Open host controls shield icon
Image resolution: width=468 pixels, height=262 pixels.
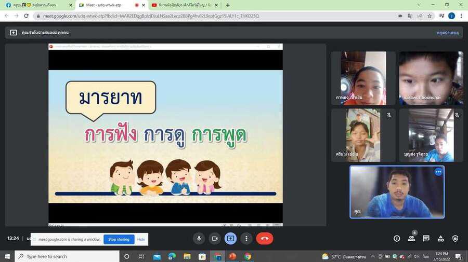coord(455,238)
